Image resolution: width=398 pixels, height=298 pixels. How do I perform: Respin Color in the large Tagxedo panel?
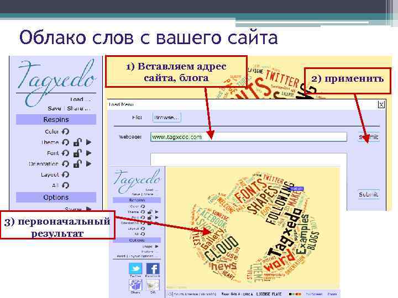point(65,131)
